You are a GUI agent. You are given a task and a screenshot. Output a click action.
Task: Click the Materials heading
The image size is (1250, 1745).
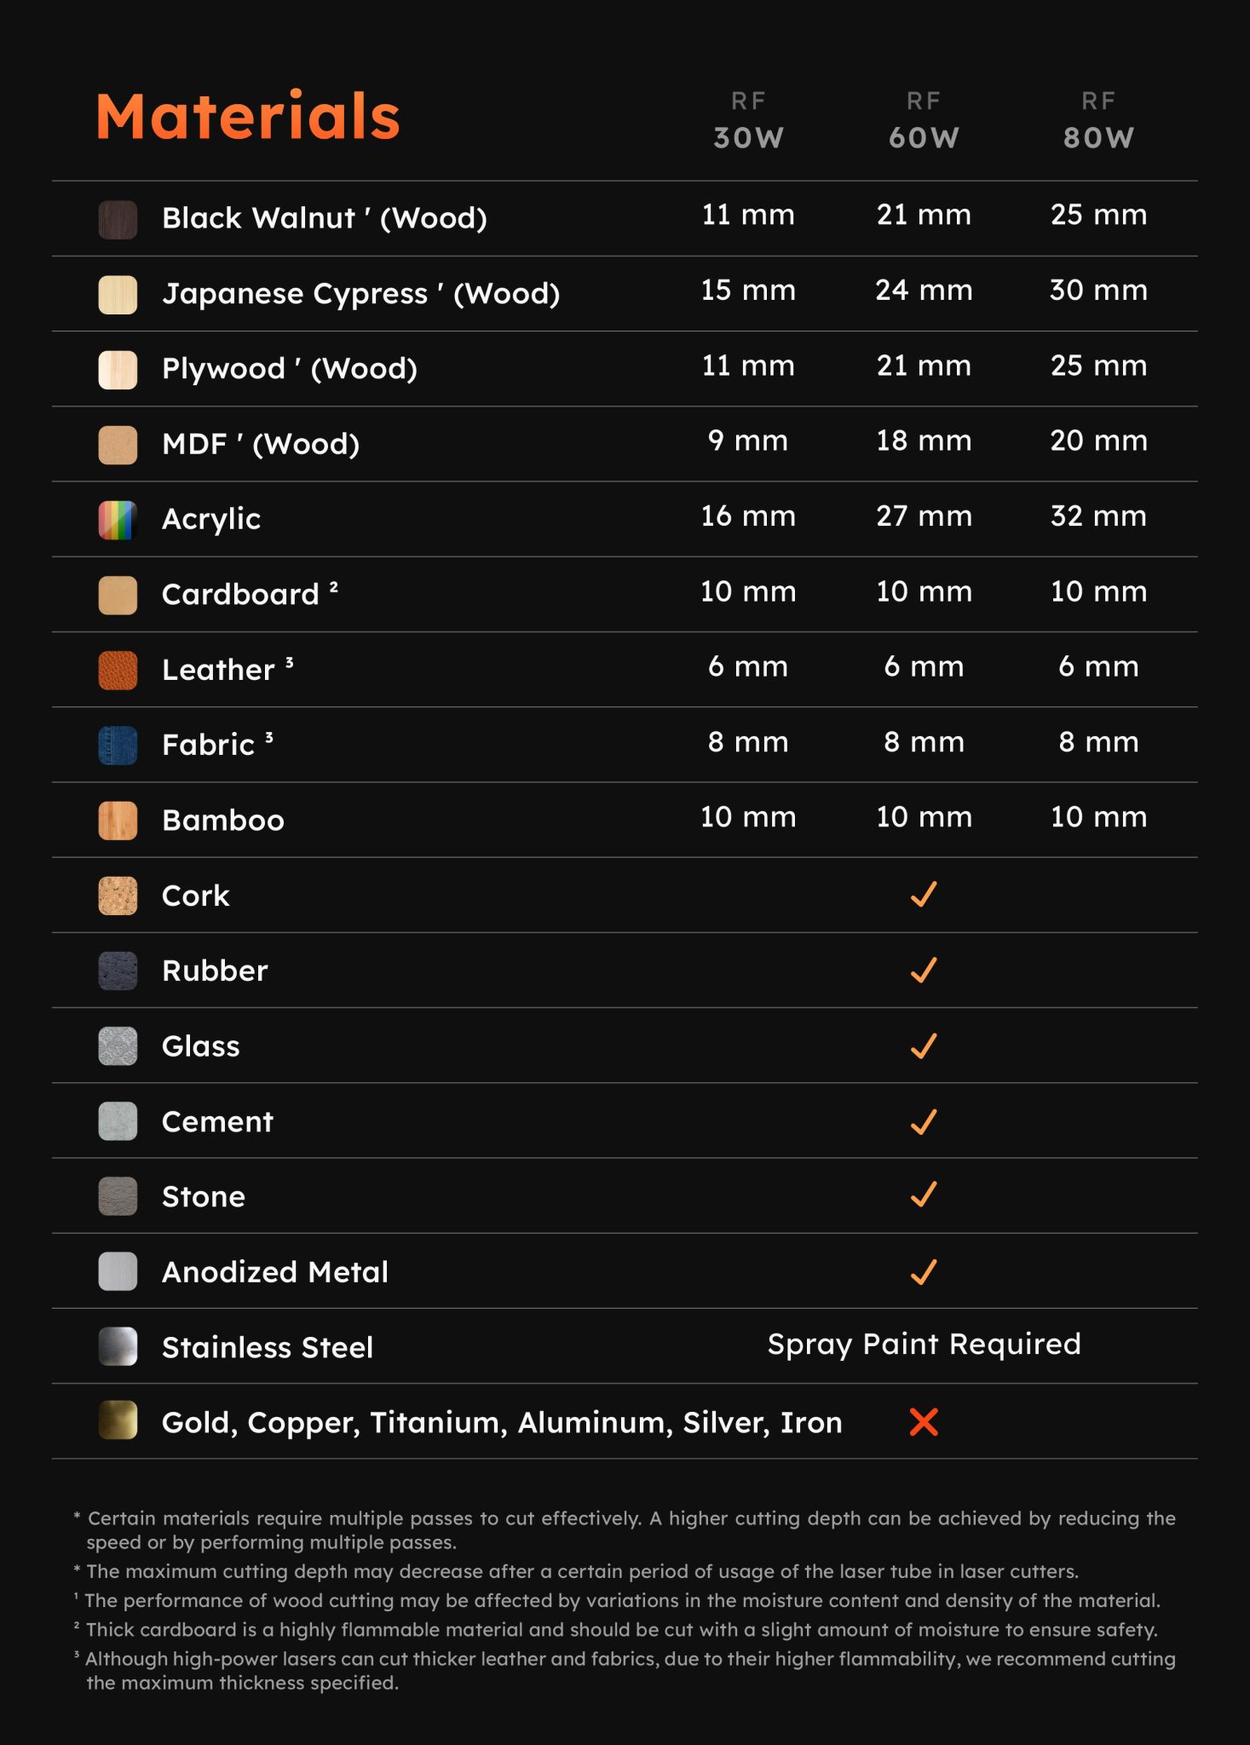point(248,116)
